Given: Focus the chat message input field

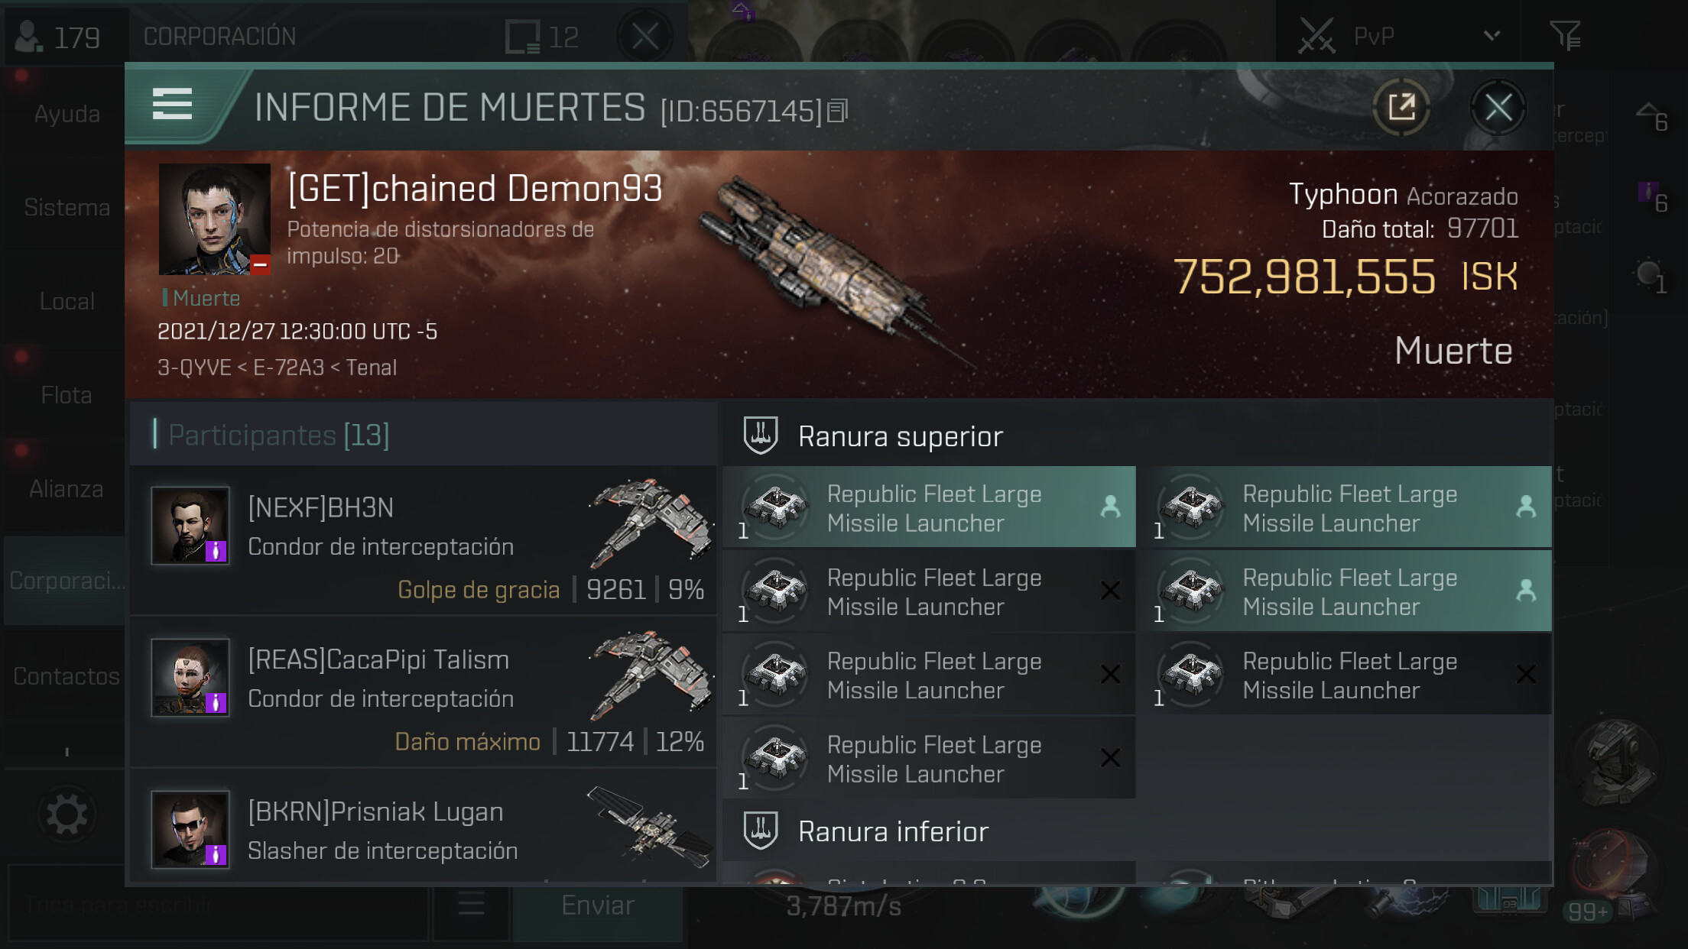Looking at the screenshot, I should coord(218,905).
